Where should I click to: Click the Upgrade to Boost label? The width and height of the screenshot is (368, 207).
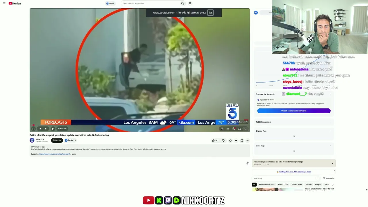click(267, 100)
